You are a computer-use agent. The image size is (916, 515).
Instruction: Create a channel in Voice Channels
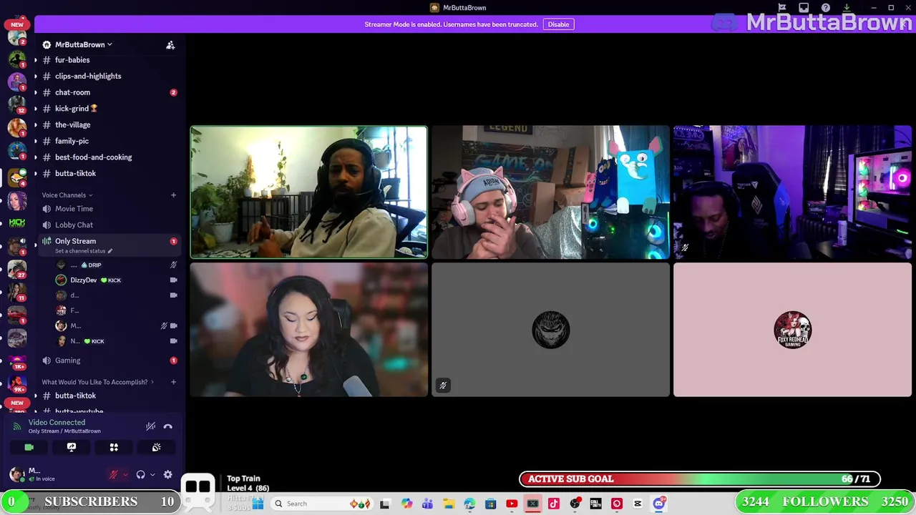pos(173,195)
